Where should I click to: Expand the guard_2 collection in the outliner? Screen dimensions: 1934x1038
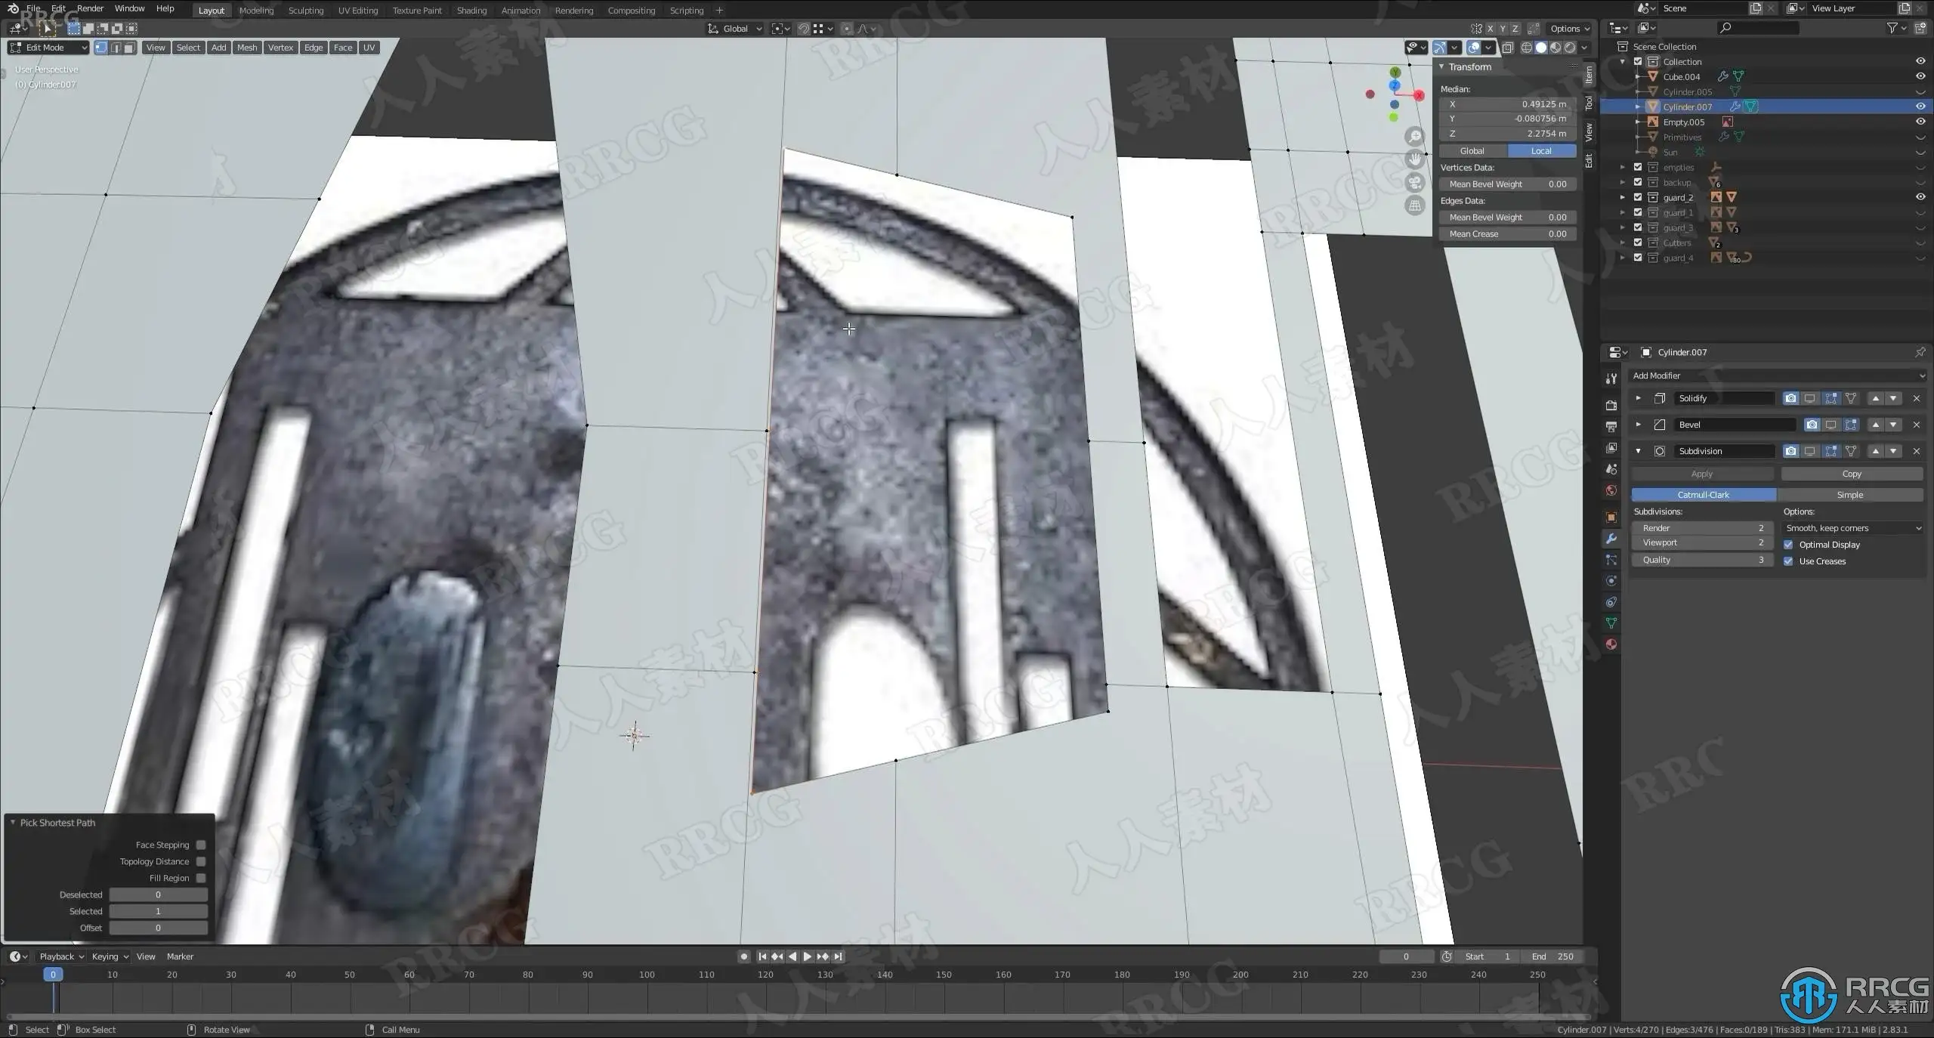[1622, 197]
